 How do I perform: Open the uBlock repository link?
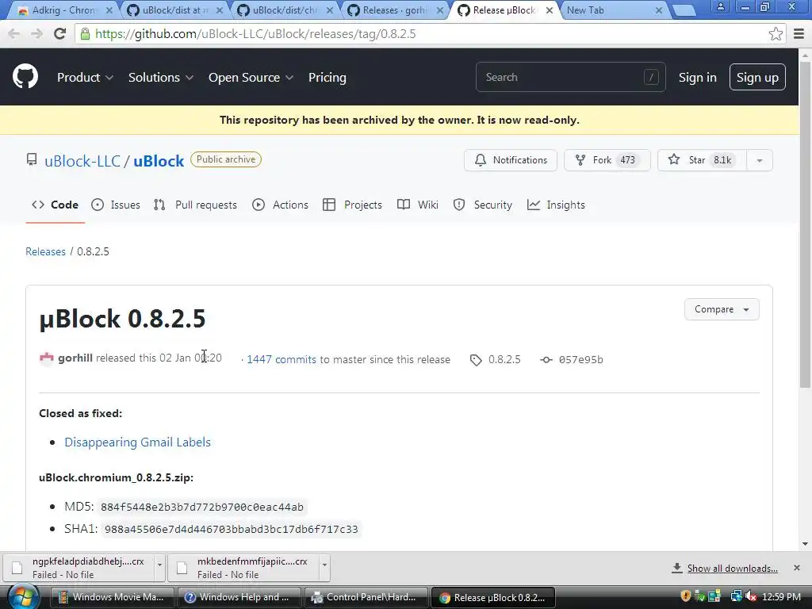point(159,161)
